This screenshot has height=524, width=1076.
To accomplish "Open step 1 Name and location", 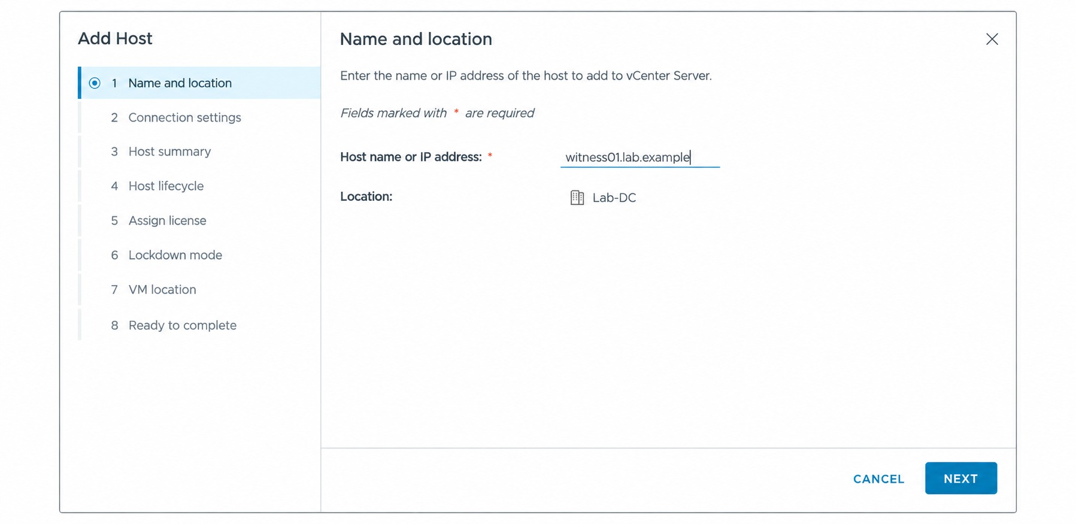I will point(199,83).
